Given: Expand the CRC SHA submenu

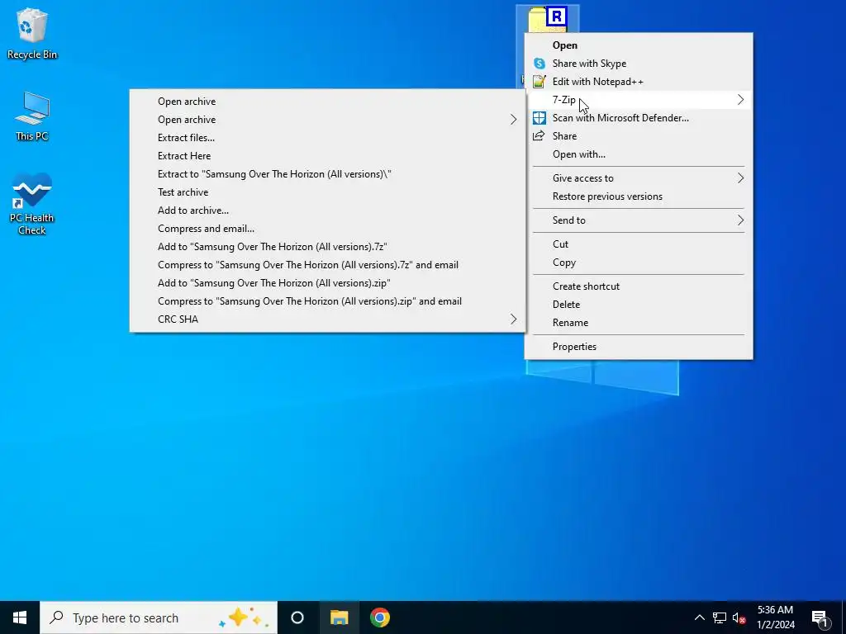Looking at the screenshot, I should (x=327, y=319).
